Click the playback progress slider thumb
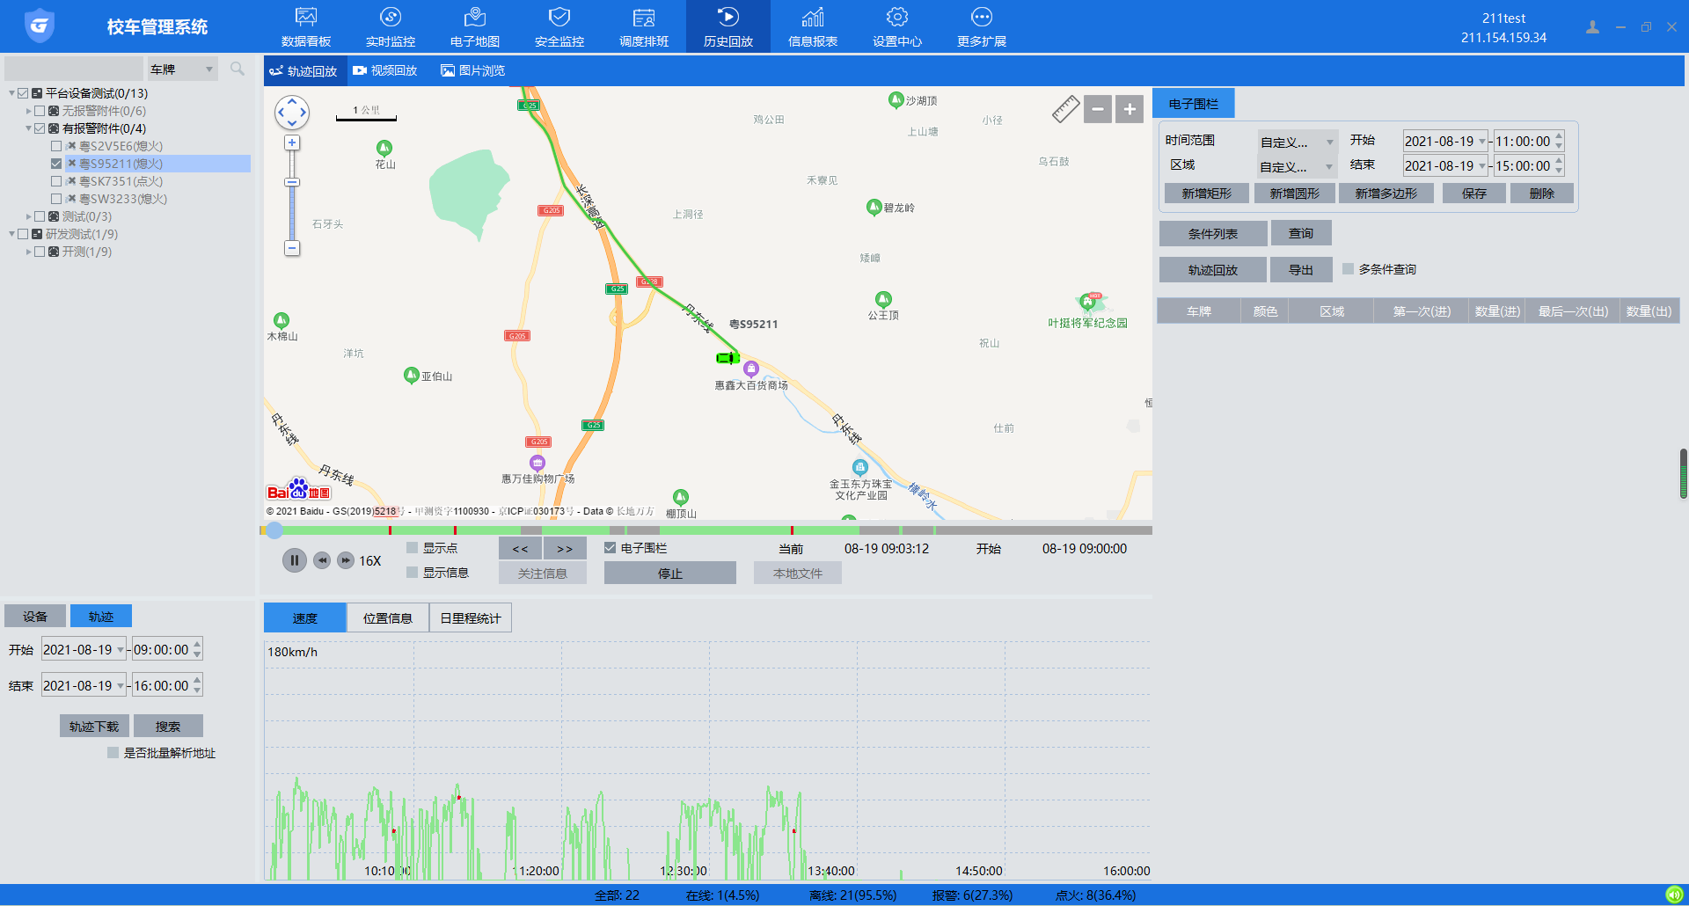 (x=274, y=530)
